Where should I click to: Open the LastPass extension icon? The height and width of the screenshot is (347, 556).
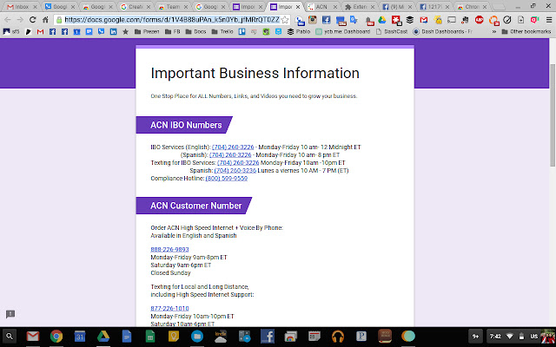[396, 20]
